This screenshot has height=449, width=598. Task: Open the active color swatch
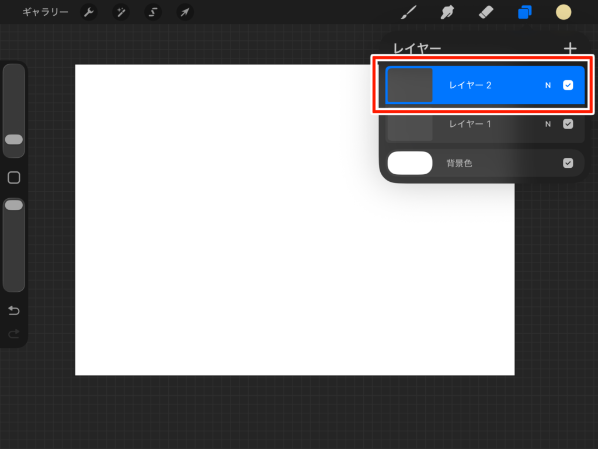pyautogui.click(x=563, y=12)
